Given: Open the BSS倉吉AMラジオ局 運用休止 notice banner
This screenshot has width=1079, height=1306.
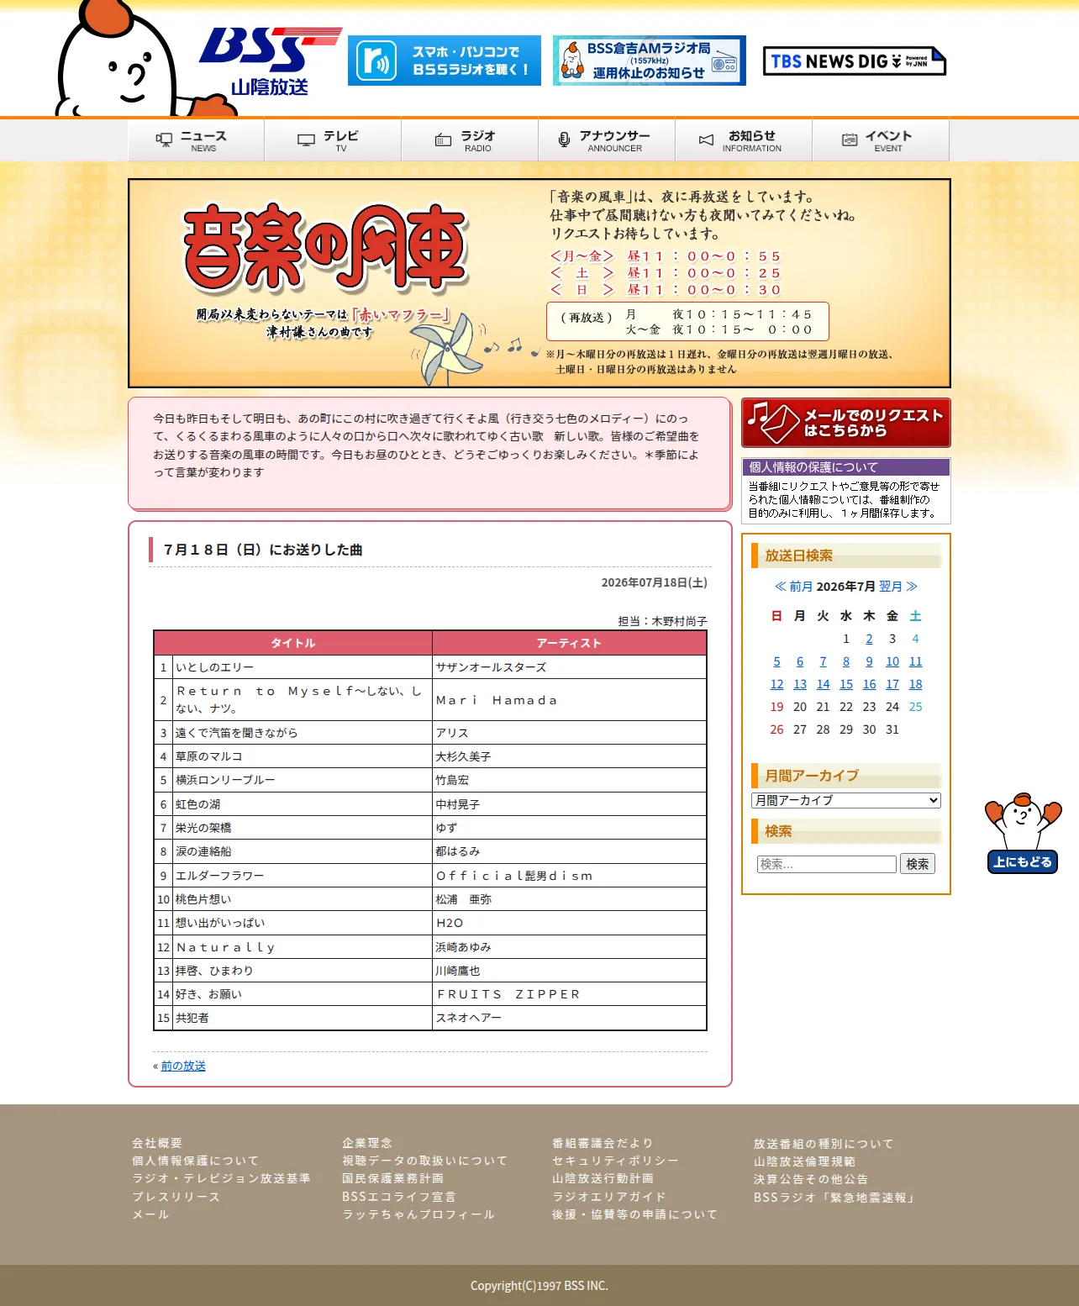Looking at the screenshot, I should 650,61.
